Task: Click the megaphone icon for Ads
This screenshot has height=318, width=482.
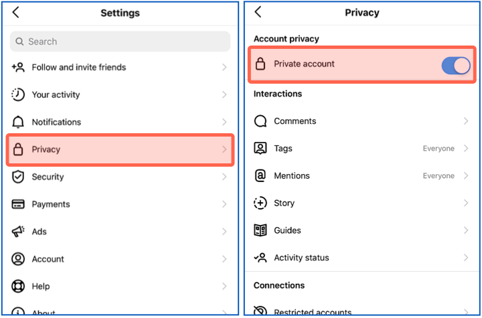Action: tap(19, 232)
